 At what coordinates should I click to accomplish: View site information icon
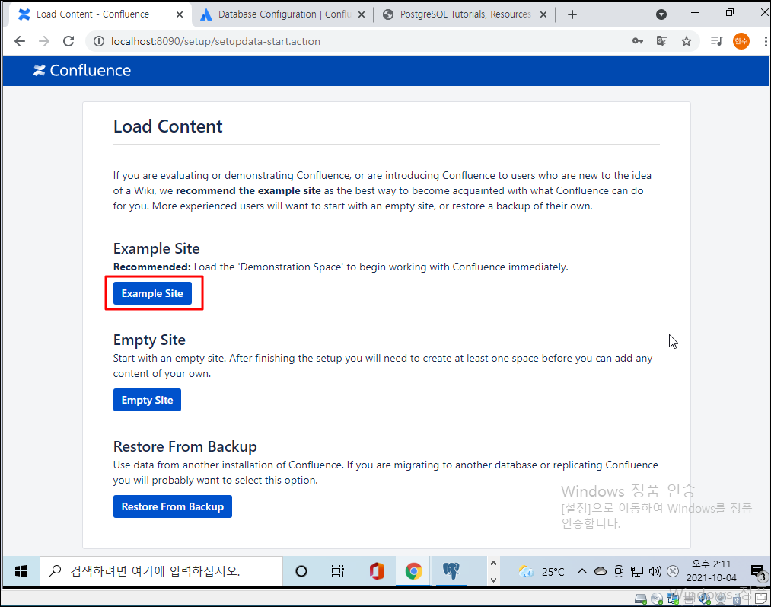tap(99, 41)
